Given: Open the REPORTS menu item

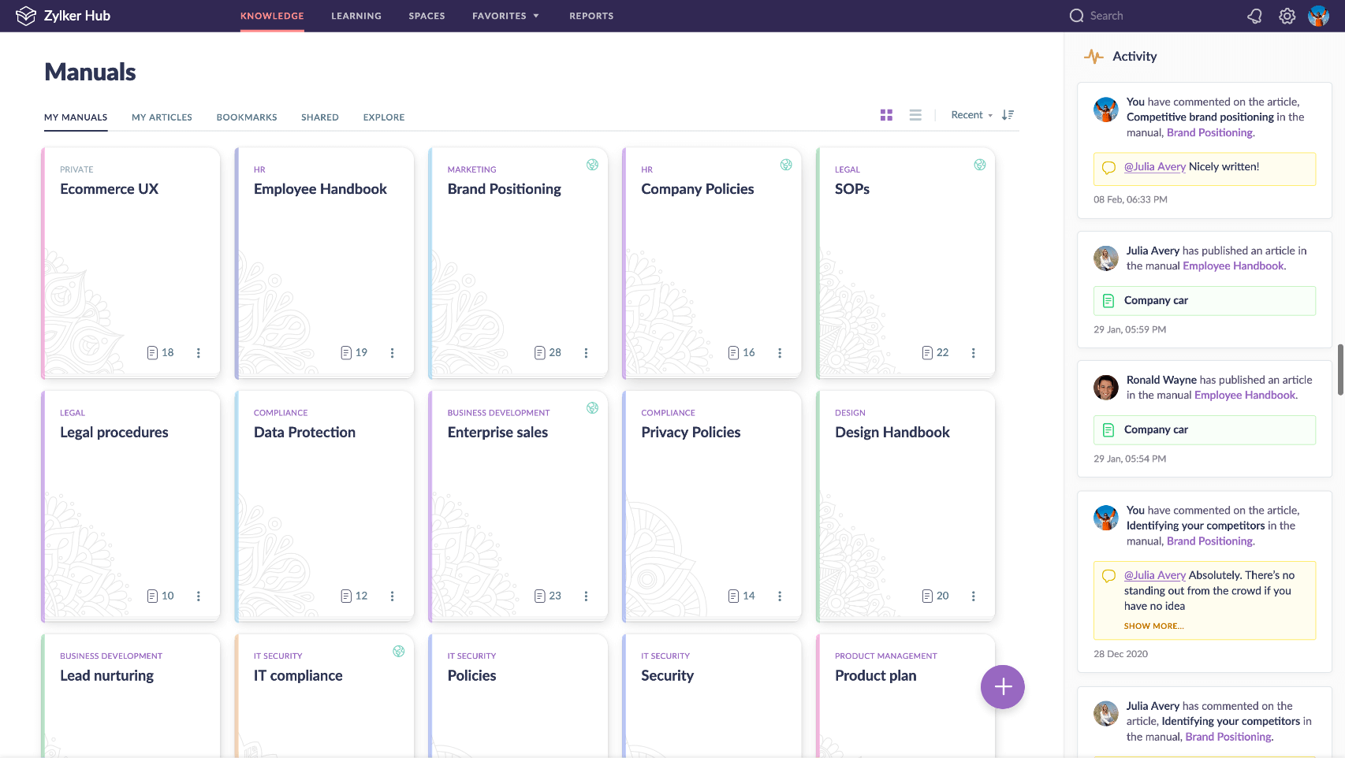Looking at the screenshot, I should pyautogui.click(x=591, y=16).
